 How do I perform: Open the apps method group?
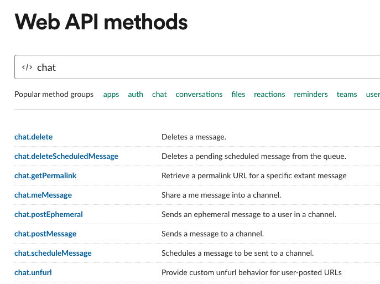(111, 94)
